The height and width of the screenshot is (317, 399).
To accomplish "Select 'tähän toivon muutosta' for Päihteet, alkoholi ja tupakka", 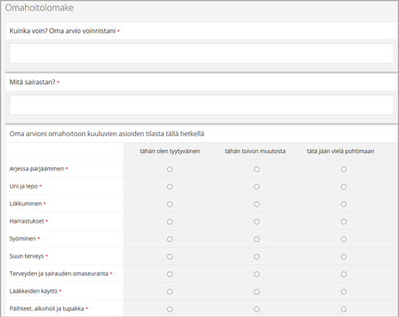I will (257, 309).
